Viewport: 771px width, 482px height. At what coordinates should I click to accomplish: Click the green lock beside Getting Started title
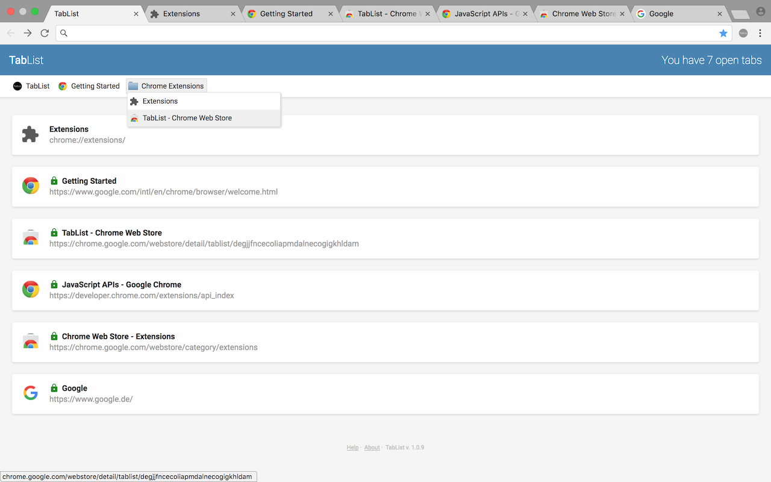tap(54, 181)
